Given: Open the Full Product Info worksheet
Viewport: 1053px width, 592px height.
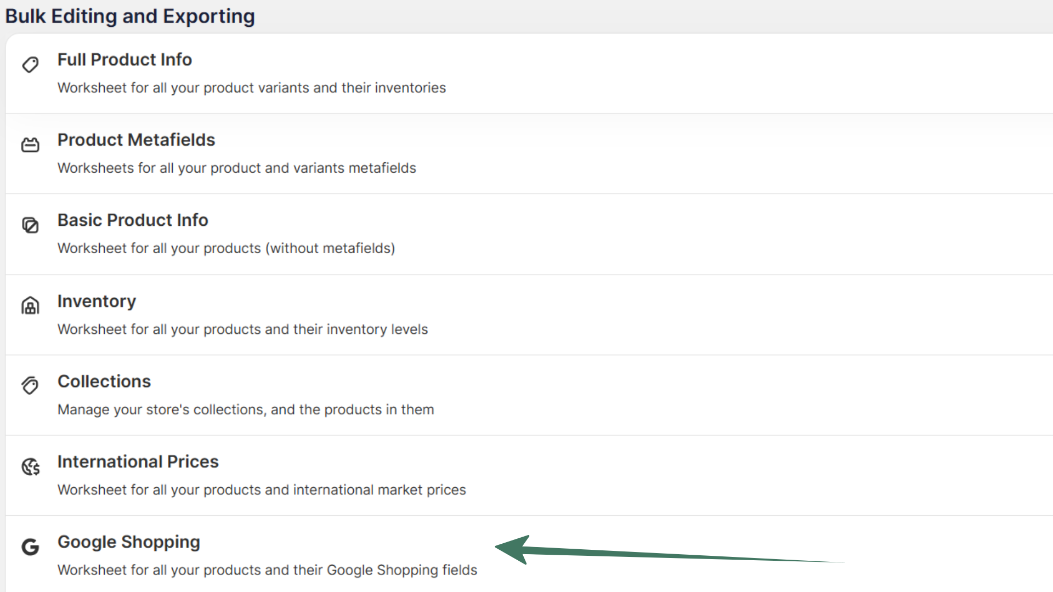Looking at the screenshot, I should click(x=124, y=60).
